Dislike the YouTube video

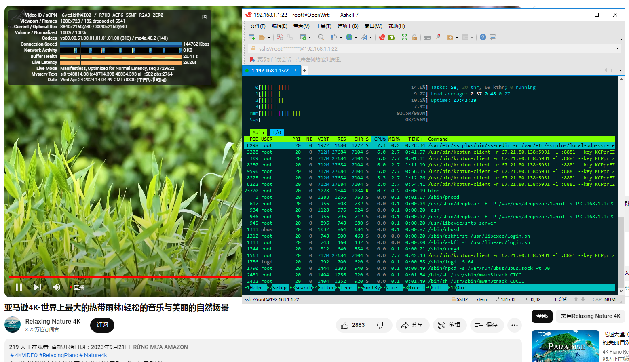pyautogui.click(x=381, y=325)
